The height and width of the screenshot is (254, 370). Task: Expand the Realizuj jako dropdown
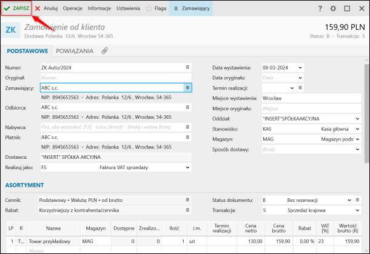187,167
